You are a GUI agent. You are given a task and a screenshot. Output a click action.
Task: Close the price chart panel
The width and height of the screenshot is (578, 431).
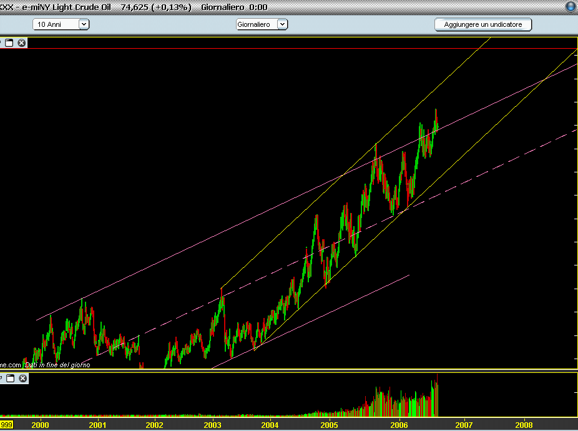tap(22, 43)
